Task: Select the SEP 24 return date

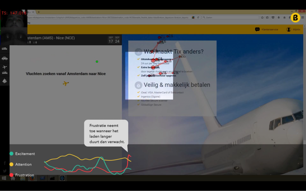Action: (x=117, y=40)
